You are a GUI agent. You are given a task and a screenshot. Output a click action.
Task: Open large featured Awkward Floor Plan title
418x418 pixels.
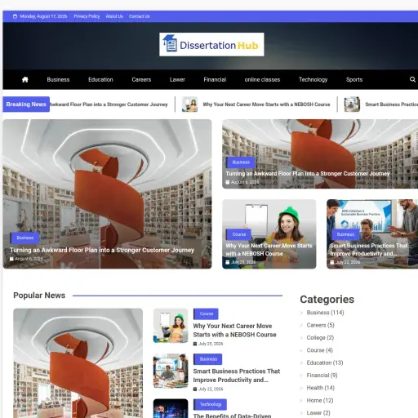[x=102, y=250]
